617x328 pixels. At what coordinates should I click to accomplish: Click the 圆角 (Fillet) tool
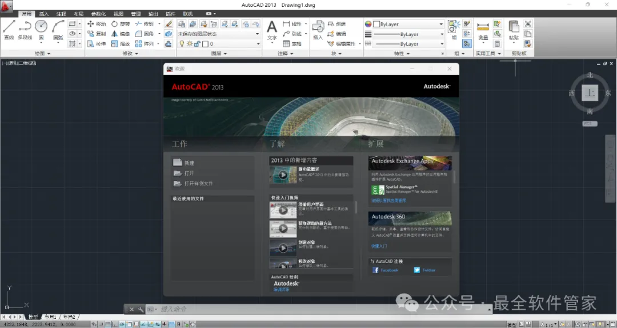click(x=145, y=34)
